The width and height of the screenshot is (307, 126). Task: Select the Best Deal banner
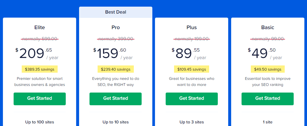[x=116, y=12]
